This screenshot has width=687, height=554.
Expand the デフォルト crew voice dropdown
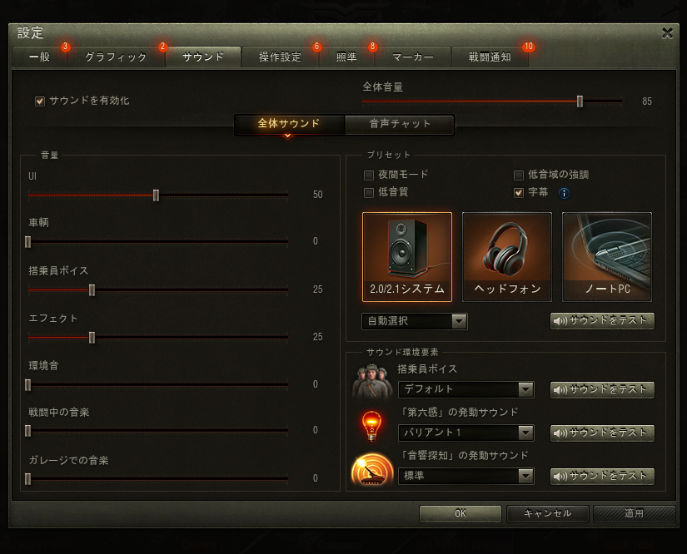(465, 389)
